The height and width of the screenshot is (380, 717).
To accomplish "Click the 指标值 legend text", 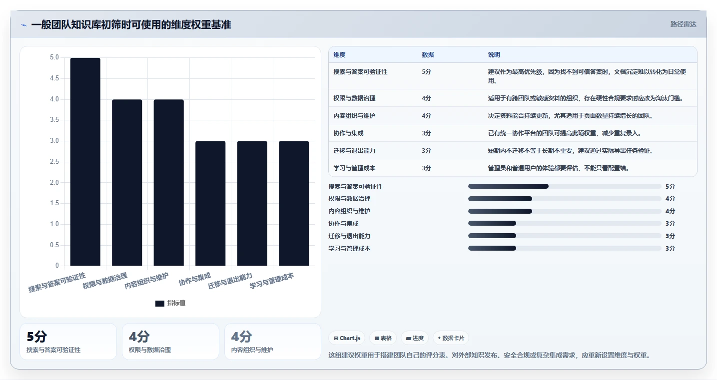I will point(176,303).
